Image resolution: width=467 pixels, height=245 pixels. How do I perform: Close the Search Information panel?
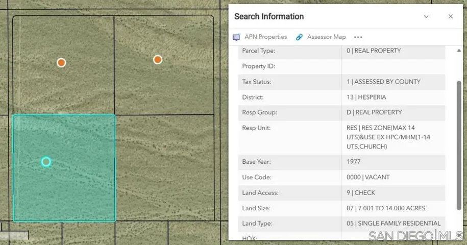(x=451, y=17)
